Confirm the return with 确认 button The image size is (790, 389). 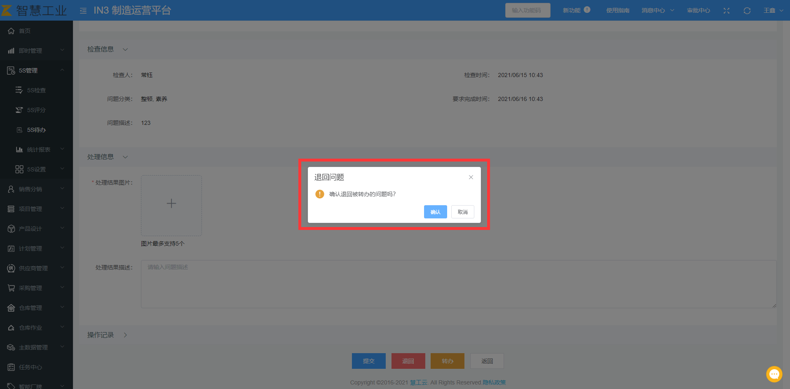[435, 212]
